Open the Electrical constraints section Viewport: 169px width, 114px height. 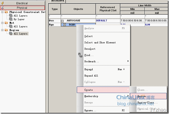(23, 3)
